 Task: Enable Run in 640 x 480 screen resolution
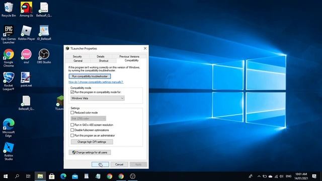click(72, 125)
